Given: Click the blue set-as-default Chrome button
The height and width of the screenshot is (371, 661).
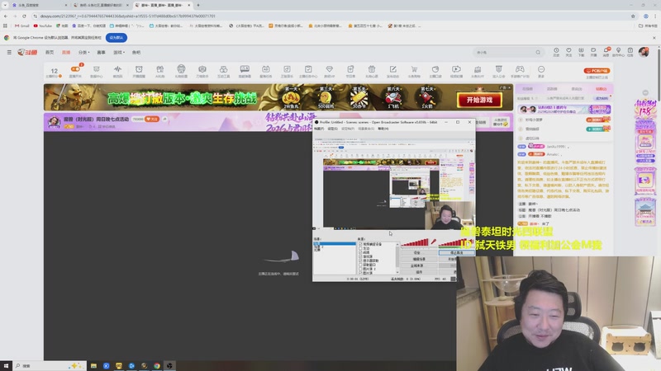Looking at the screenshot, I should click(x=116, y=37).
